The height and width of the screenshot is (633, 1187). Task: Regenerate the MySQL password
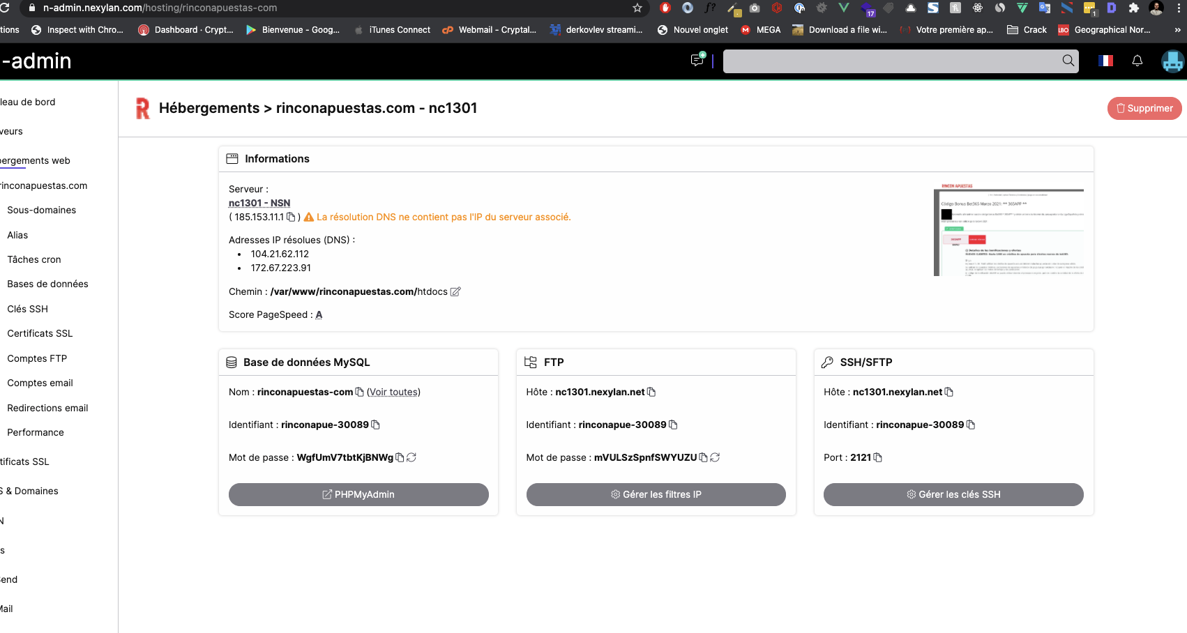click(x=411, y=457)
